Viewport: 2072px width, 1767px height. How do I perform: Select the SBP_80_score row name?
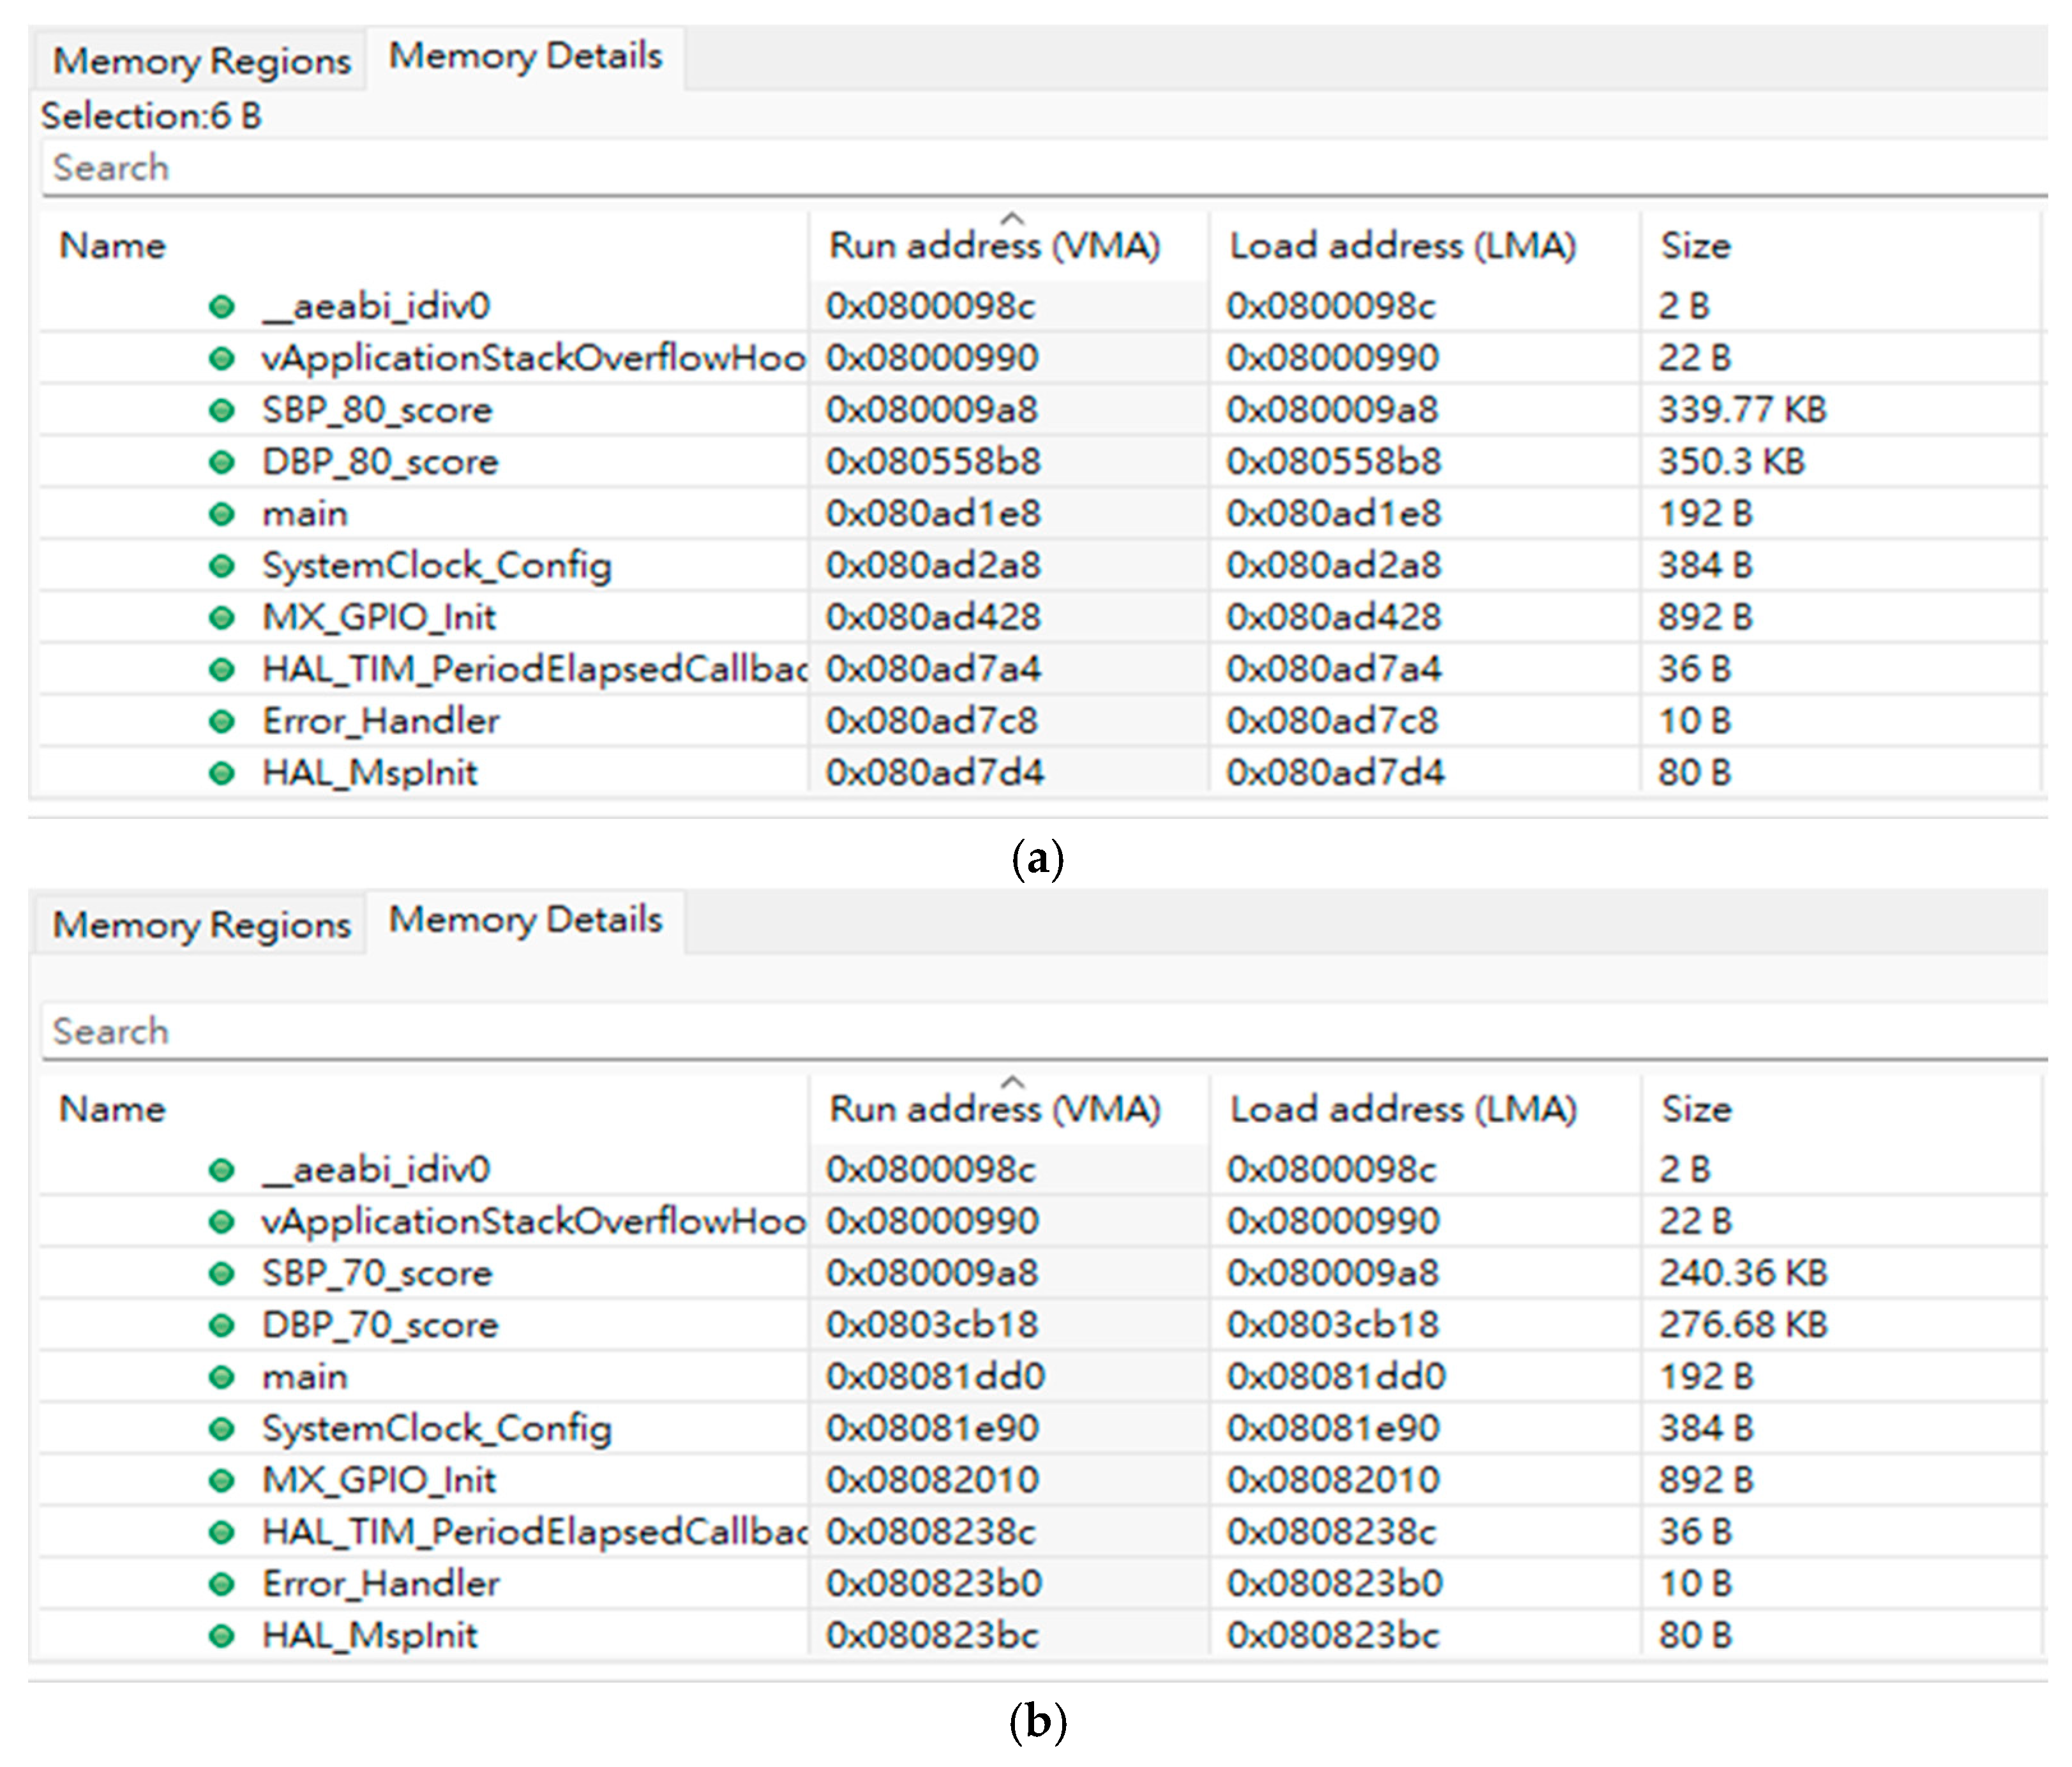click(377, 410)
